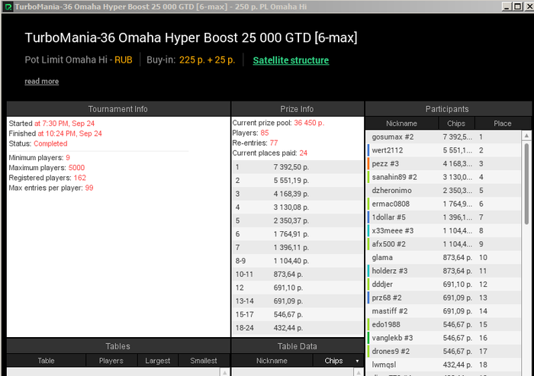Select participant mastiff #2
This screenshot has height=376, width=534.
pos(443,311)
